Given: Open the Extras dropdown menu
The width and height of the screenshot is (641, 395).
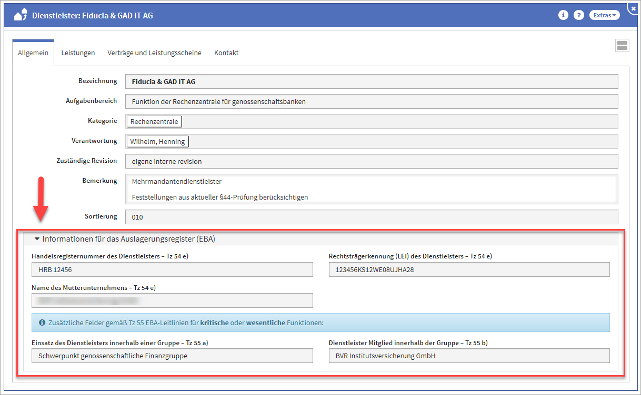Looking at the screenshot, I should [604, 15].
